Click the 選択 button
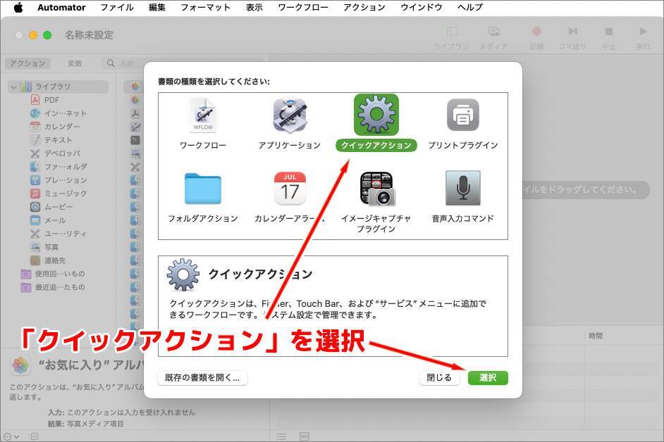Screen dimensions: 664x442 click(x=488, y=377)
